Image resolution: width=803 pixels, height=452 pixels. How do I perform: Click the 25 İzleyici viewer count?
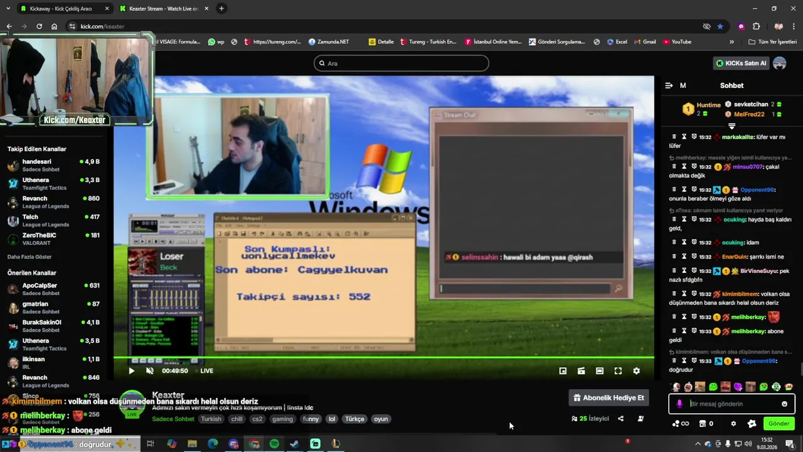click(590, 419)
